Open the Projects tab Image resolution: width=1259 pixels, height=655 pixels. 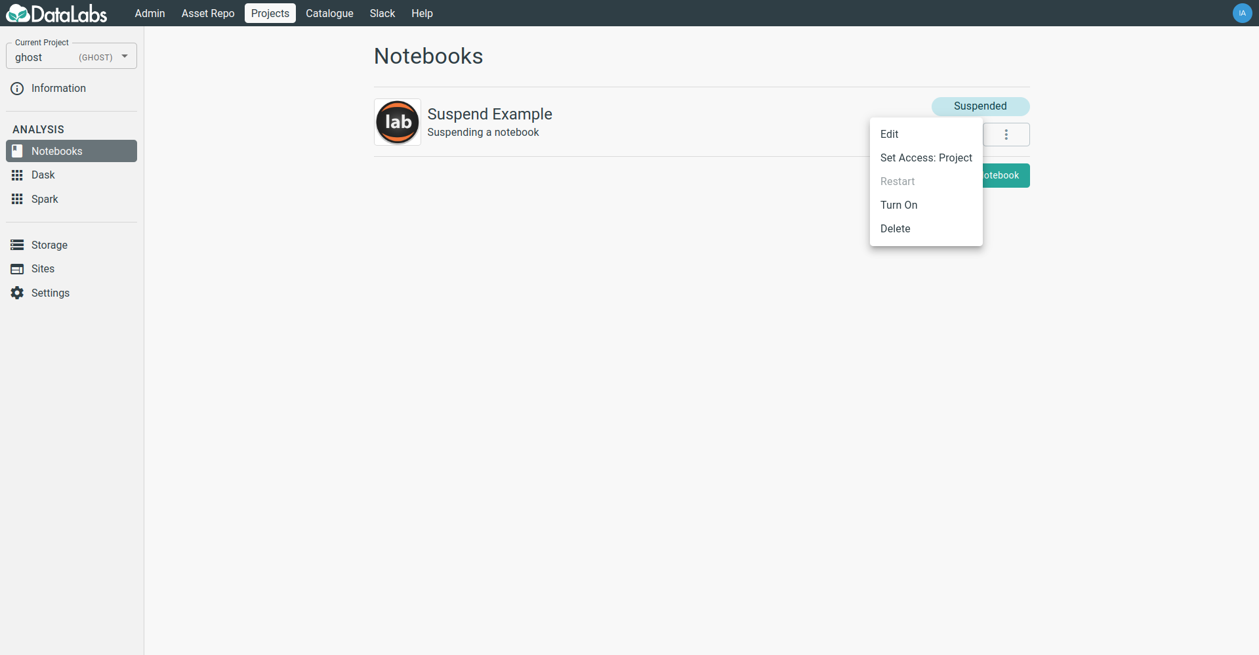tap(270, 13)
